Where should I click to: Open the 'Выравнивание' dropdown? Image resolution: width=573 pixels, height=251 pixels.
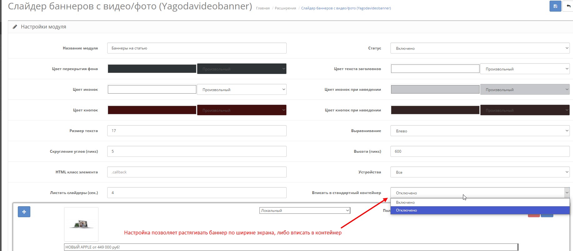click(x=480, y=131)
